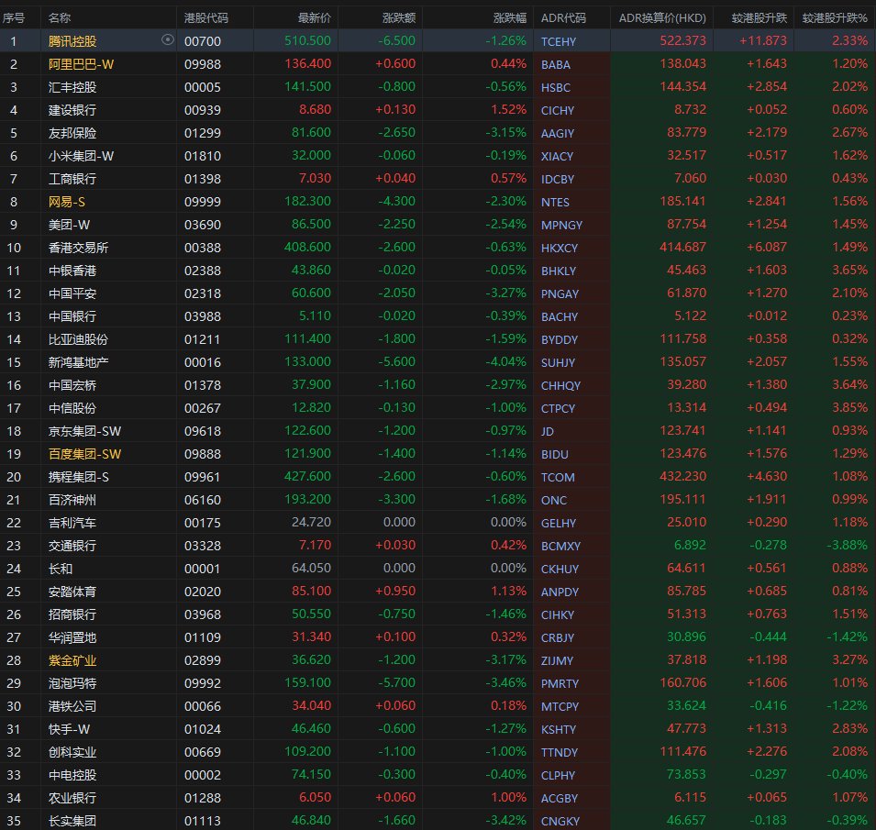This screenshot has width=876, height=830.
Task: Click the -3.88% value for 交通银行
Action: pyautogui.click(x=847, y=545)
